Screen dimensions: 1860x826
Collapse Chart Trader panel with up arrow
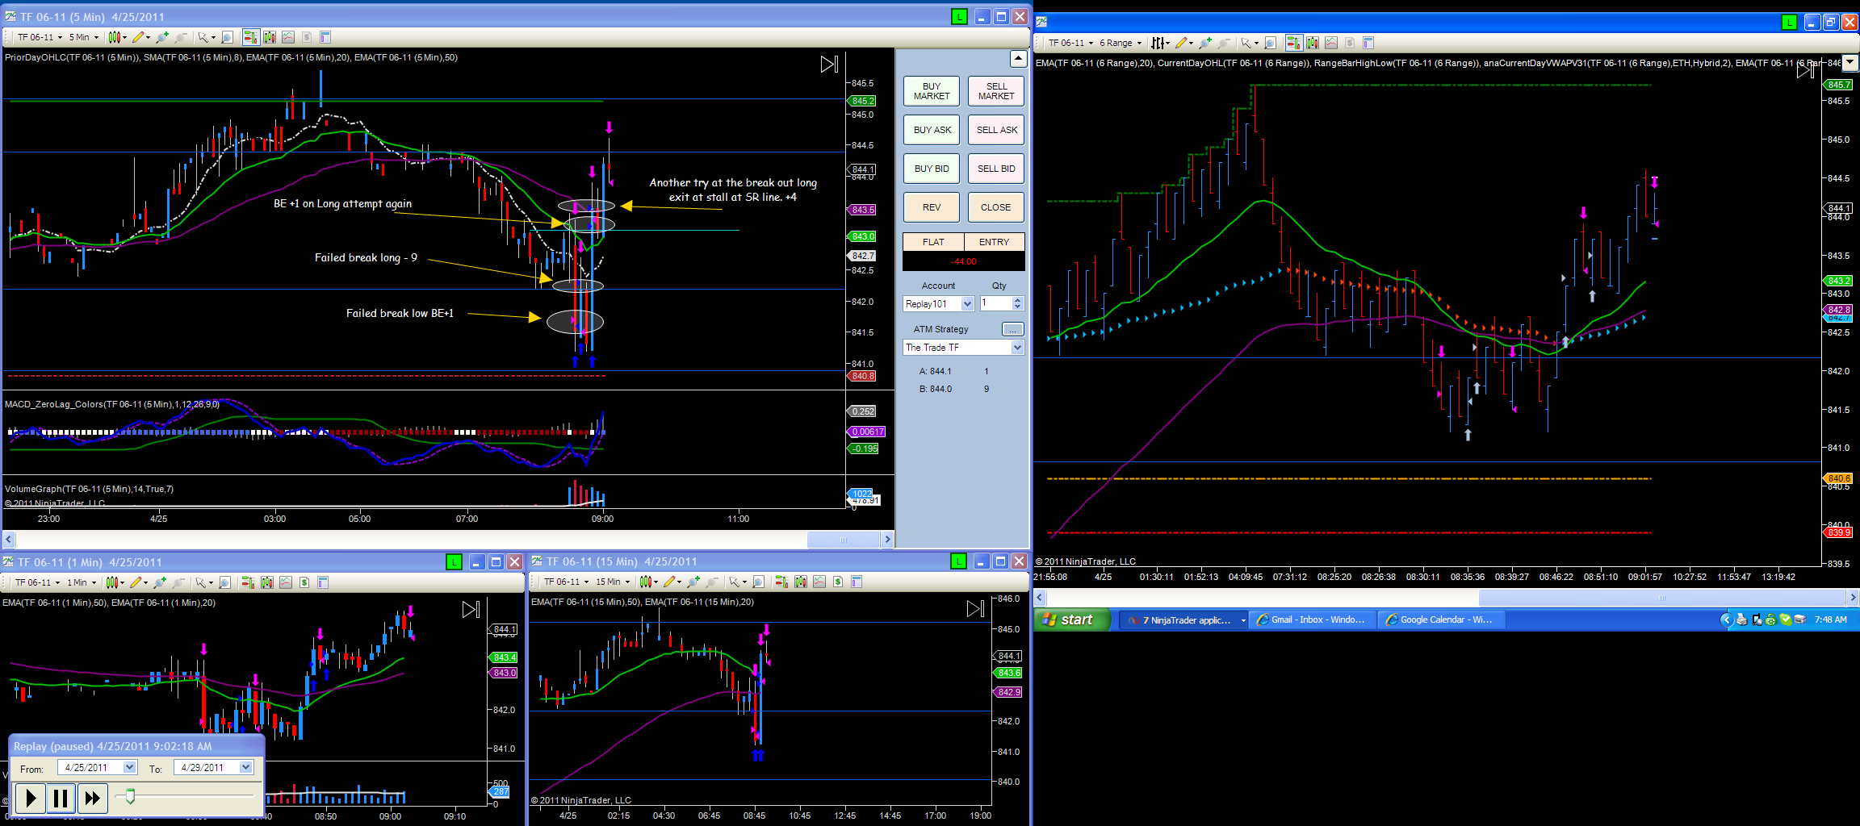[x=1018, y=59]
